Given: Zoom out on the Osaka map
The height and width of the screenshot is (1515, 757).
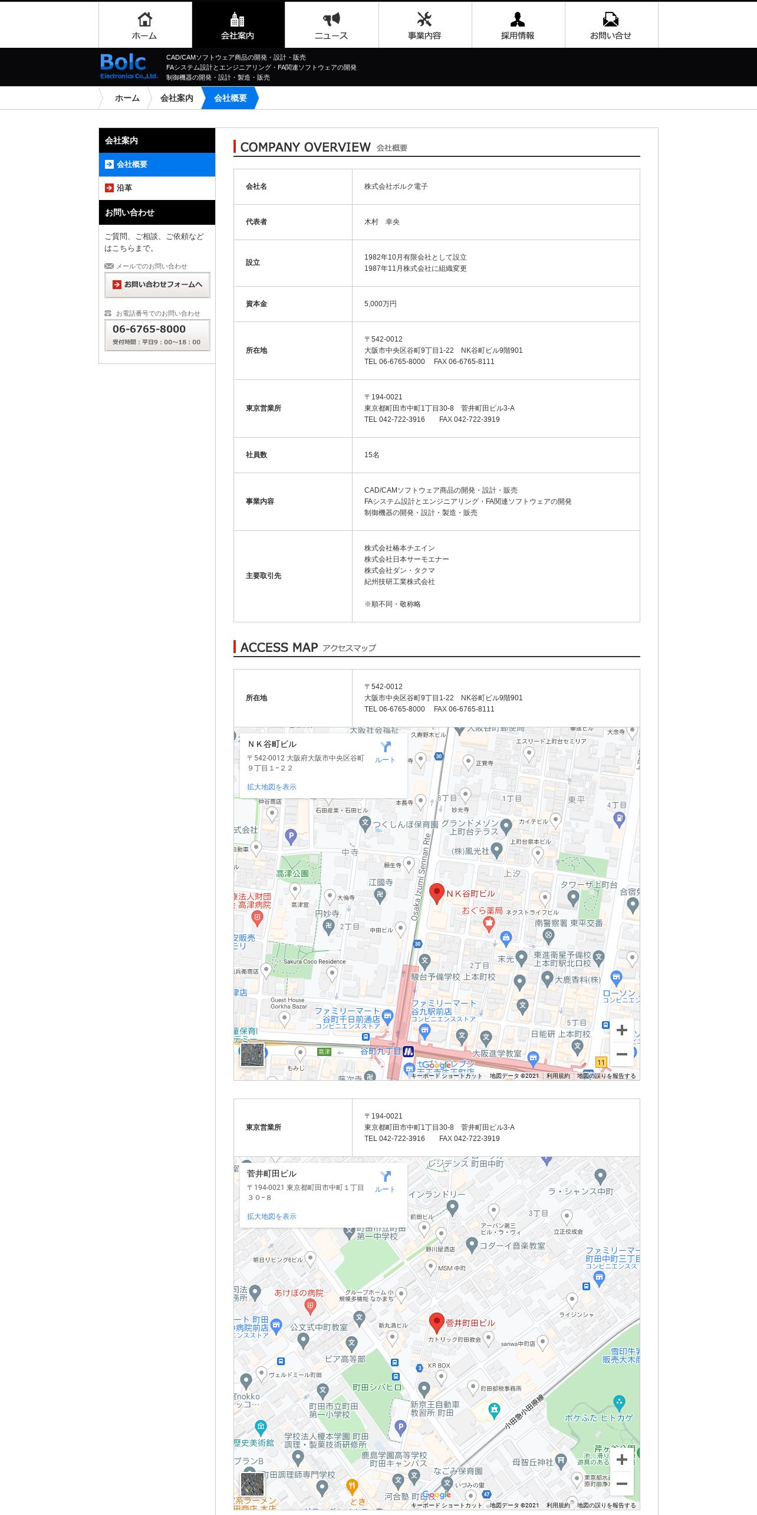Looking at the screenshot, I should coord(621,1054).
